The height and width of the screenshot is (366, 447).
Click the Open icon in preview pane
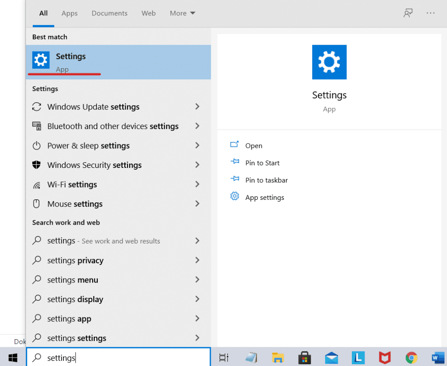click(x=234, y=144)
